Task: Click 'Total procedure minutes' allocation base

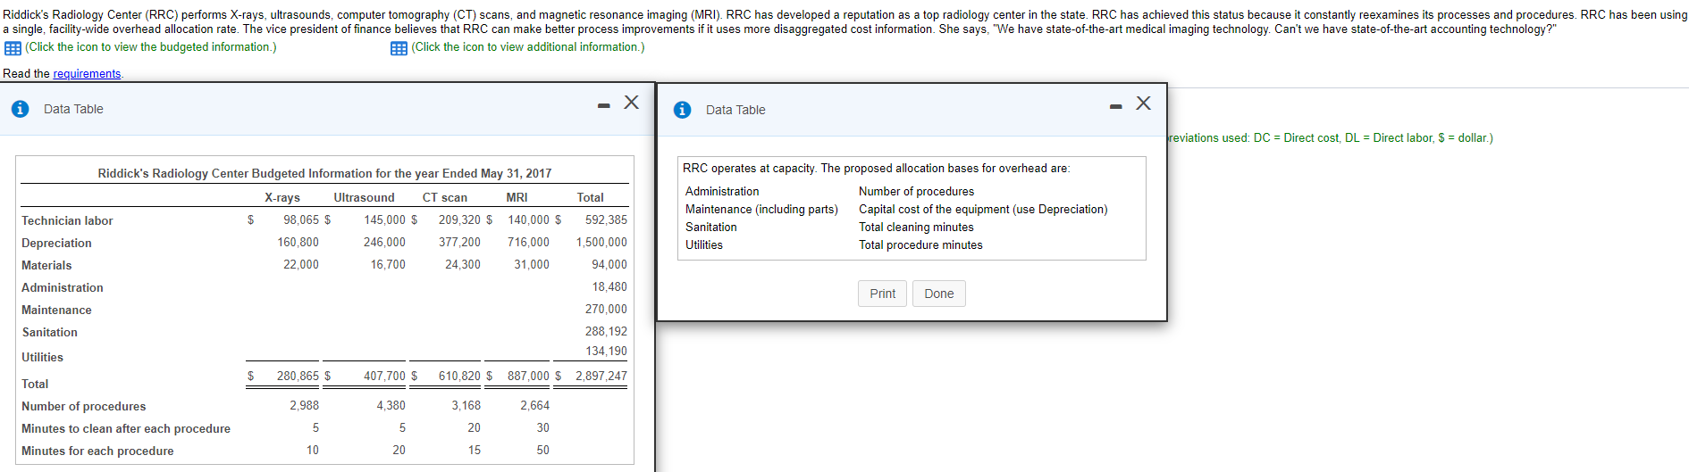Action: 920,244
